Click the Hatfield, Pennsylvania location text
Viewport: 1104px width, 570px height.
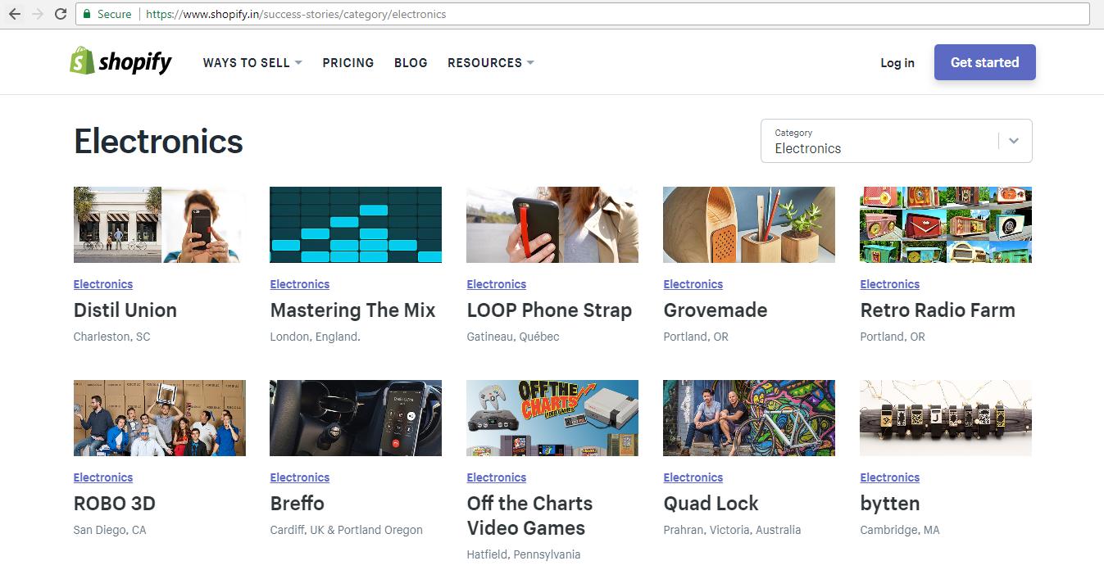click(x=524, y=554)
